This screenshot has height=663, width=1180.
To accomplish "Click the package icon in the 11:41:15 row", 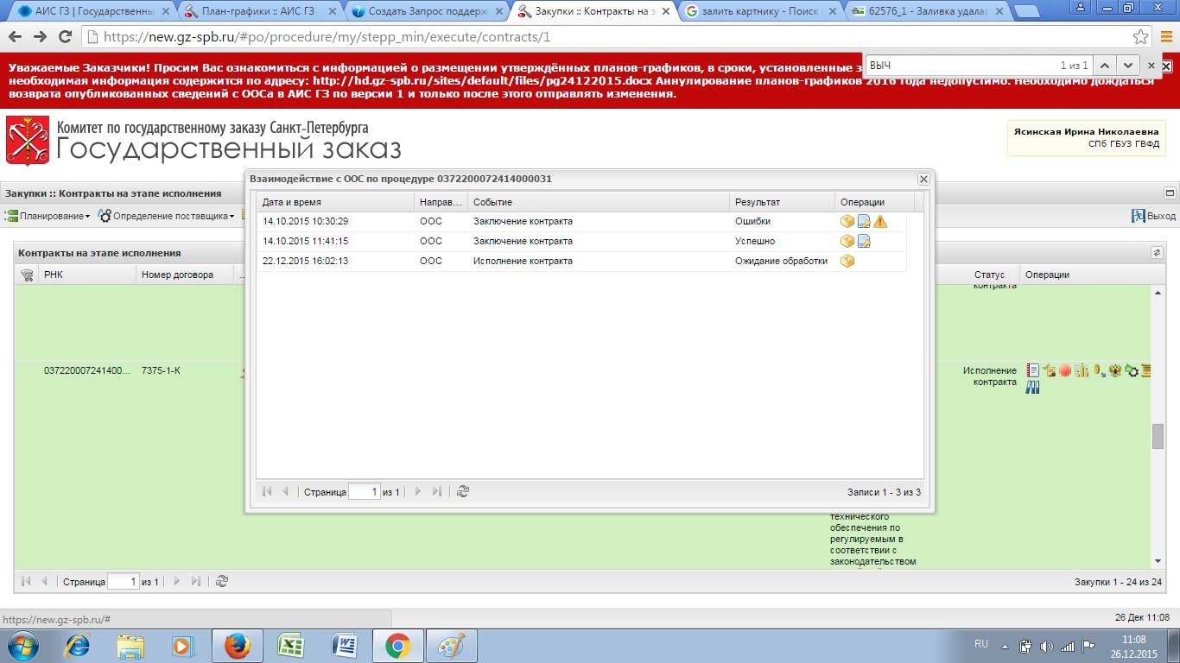I will tap(847, 242).
